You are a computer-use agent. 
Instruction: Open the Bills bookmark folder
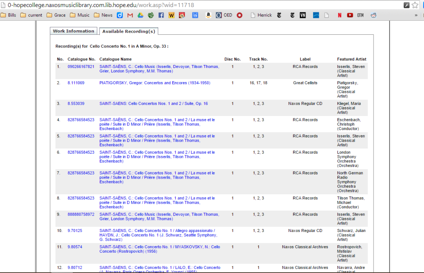[8, 15]
